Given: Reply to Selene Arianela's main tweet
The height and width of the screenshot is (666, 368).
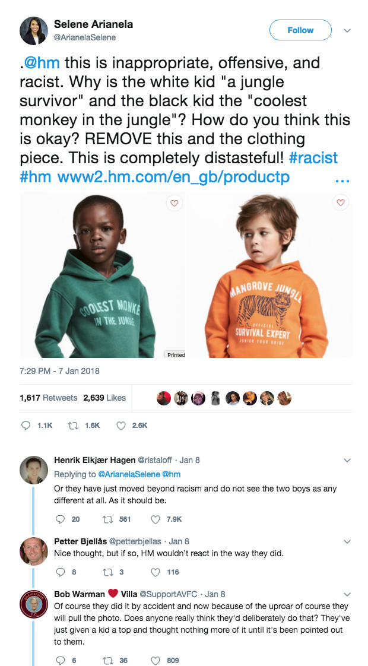Looking at the screenshot, I should [x=26, y=426].
